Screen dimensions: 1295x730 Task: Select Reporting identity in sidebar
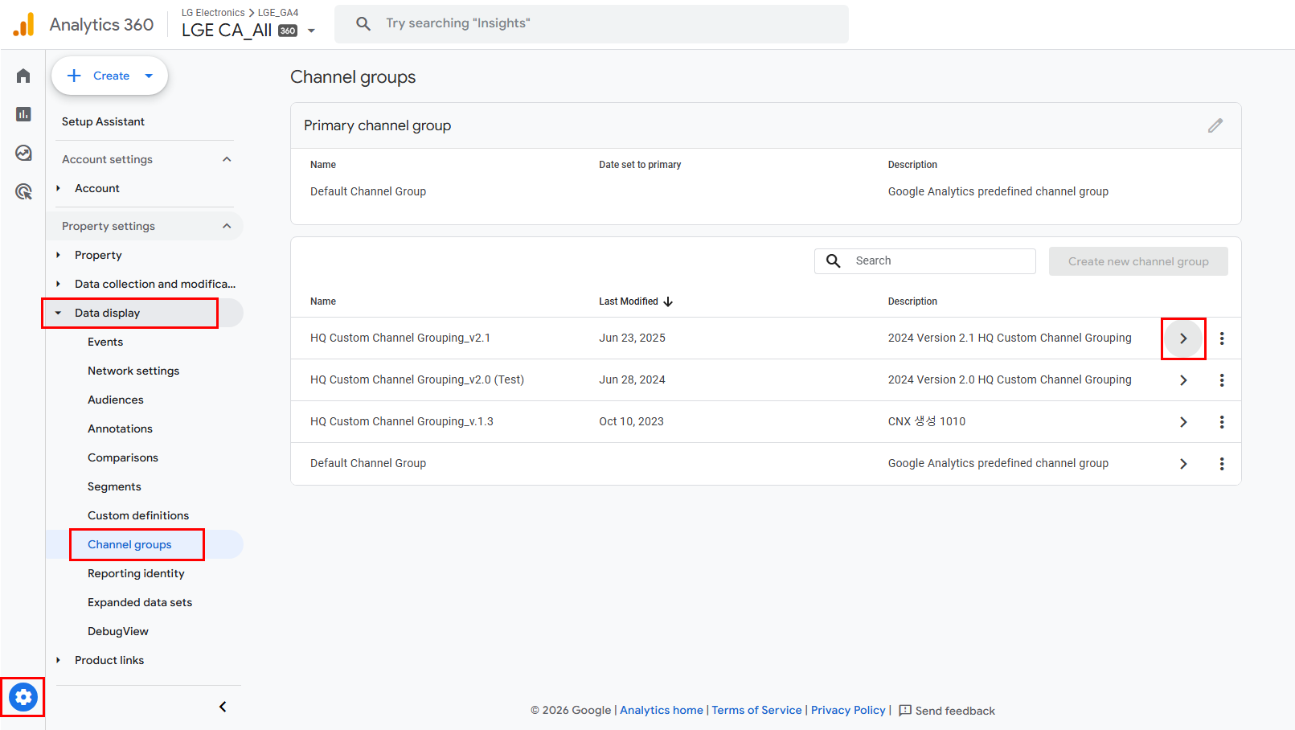[136, 573]
